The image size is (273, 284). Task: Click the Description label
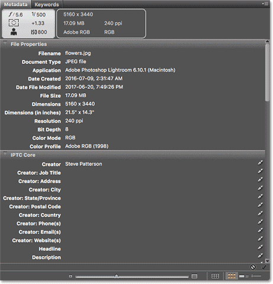point(46,257)
